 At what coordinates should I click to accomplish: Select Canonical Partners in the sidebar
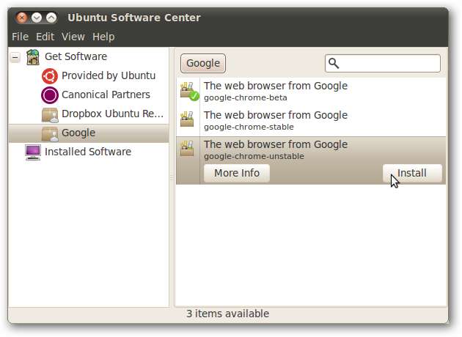[106, 95]
